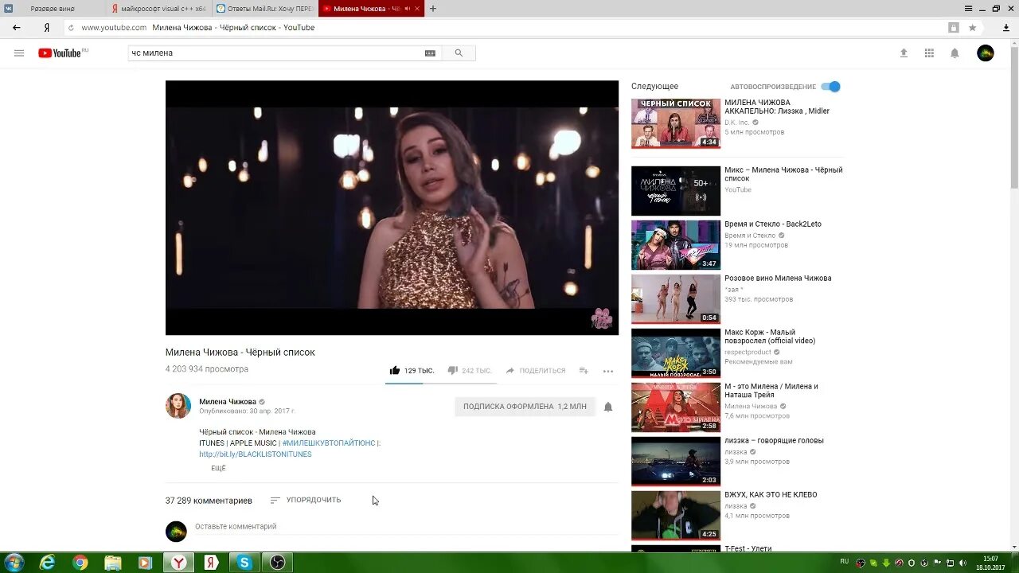
Task: Close the Милена Чижова tab
Action: coord(419,9)
